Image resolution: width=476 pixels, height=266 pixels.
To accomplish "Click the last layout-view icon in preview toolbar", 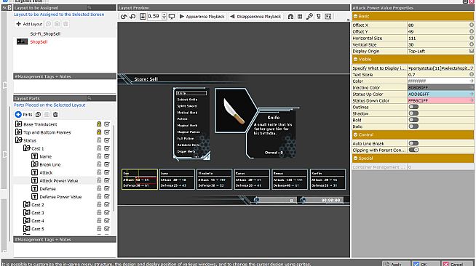I will point(328,17).
